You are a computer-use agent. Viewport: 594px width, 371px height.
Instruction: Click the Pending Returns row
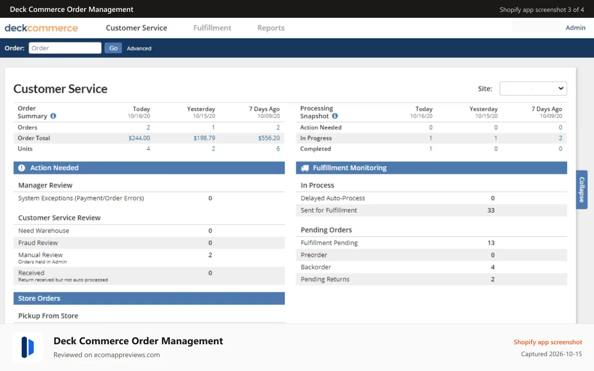432,279
